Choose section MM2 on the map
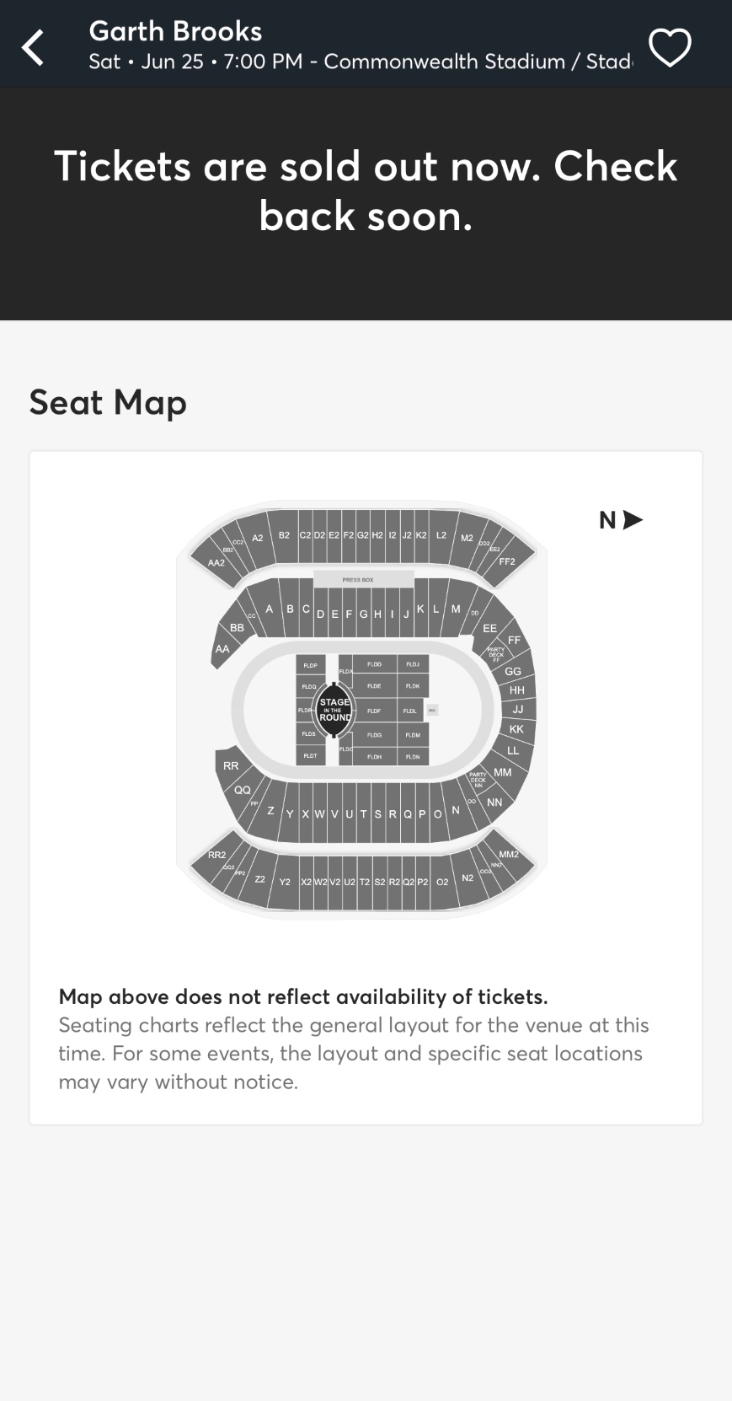 click(509, 855)
